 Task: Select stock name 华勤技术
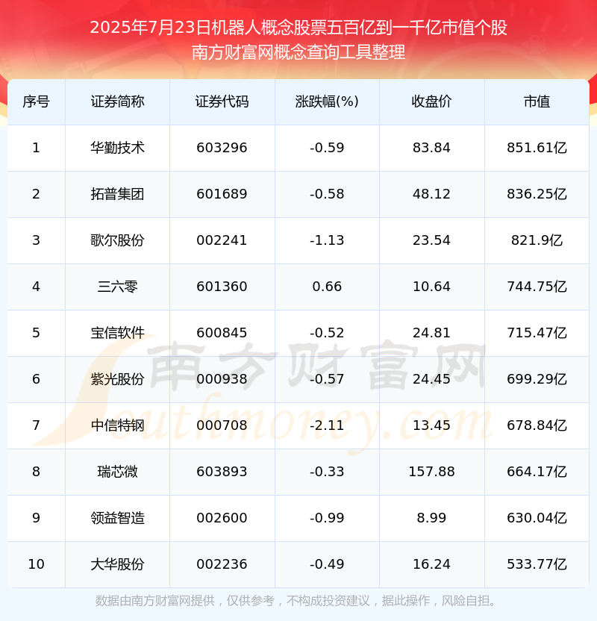[x=117, y=148]
